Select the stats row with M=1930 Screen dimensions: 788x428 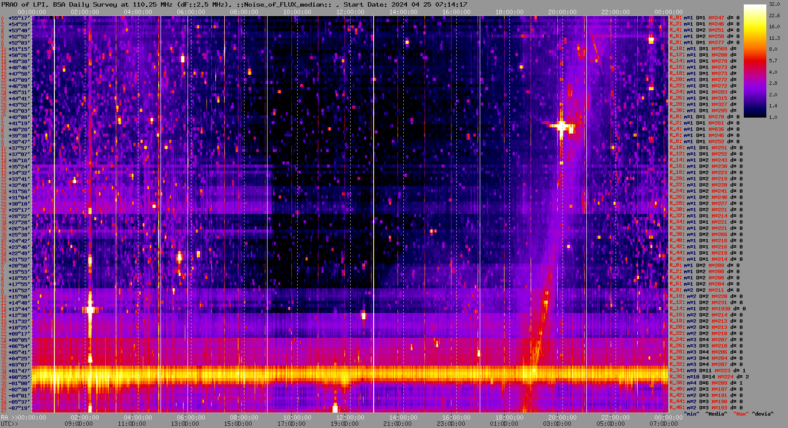point(708,309)
